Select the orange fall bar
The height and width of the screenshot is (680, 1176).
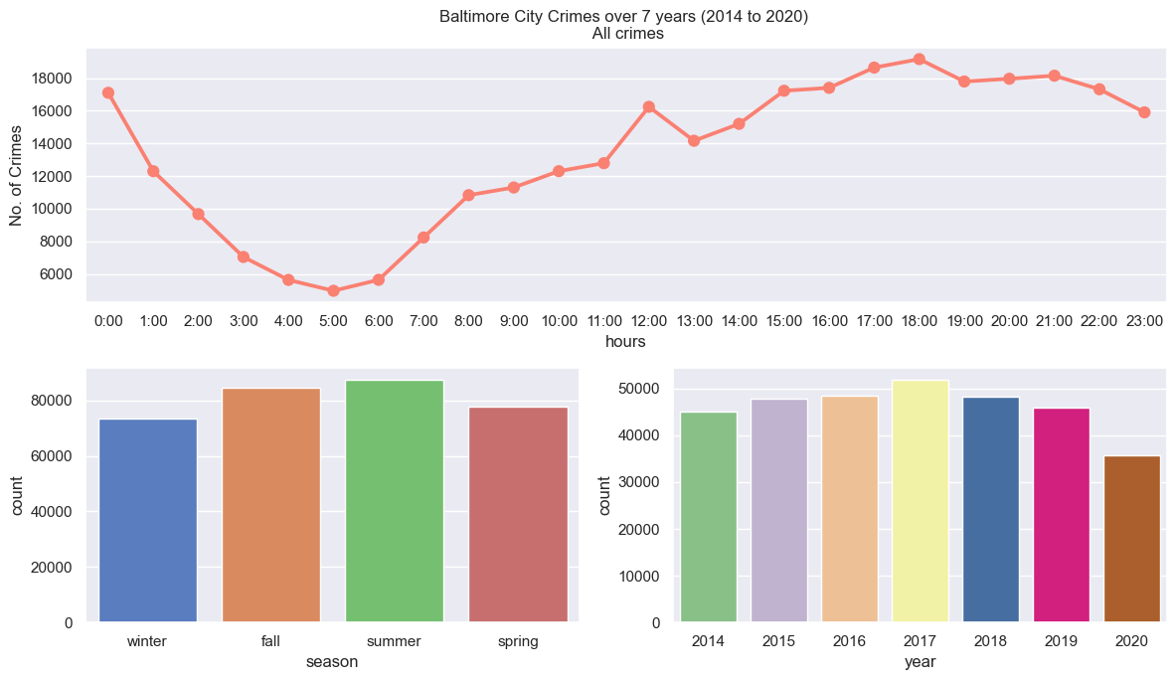point(271,505)
